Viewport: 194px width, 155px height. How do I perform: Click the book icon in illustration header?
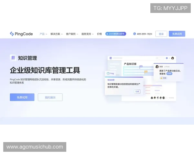click(x=111, y=58)
